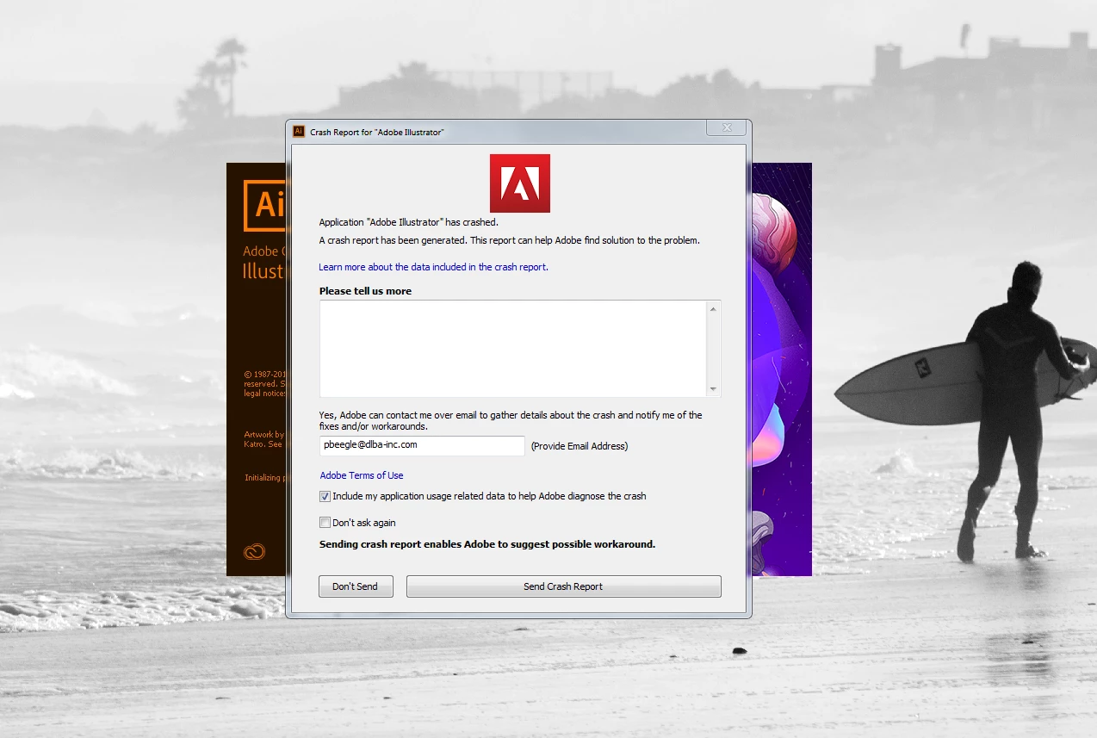The height and width of the screenshot is (738, 1097).
Task: Click the "Please tell us more" heading
Action: pyautogui.click(x=365, y=291)
